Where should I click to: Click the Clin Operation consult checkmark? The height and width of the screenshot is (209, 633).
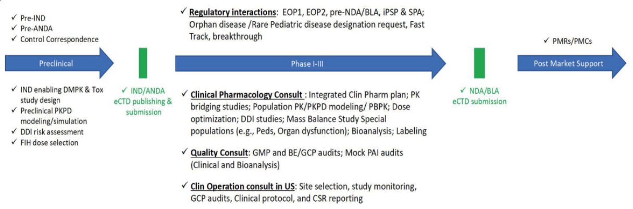(x=185, y=186)
